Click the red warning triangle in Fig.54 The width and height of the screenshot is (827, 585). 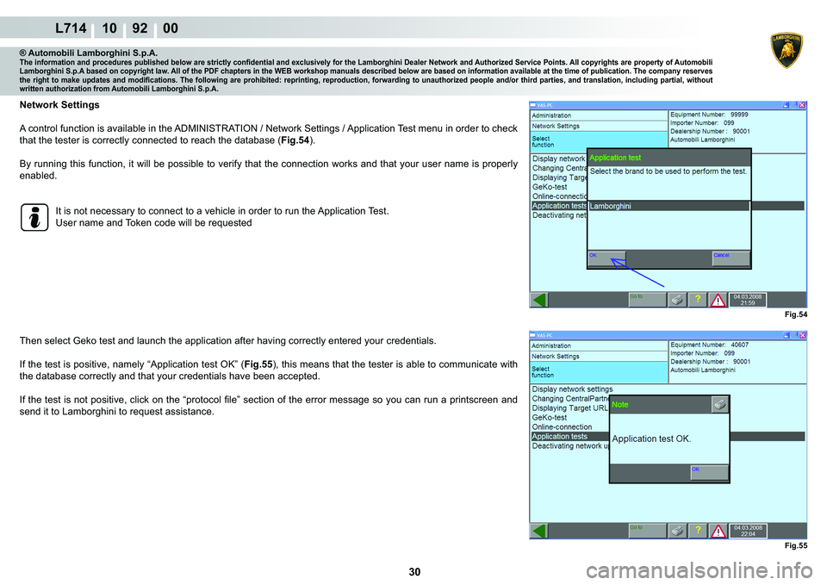pyautogui.click(x=718, y=300)
